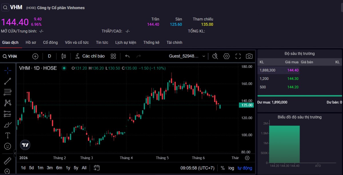
Task: Switch to the Lịch sự kiện tab
Action: (x=126, y=42)
